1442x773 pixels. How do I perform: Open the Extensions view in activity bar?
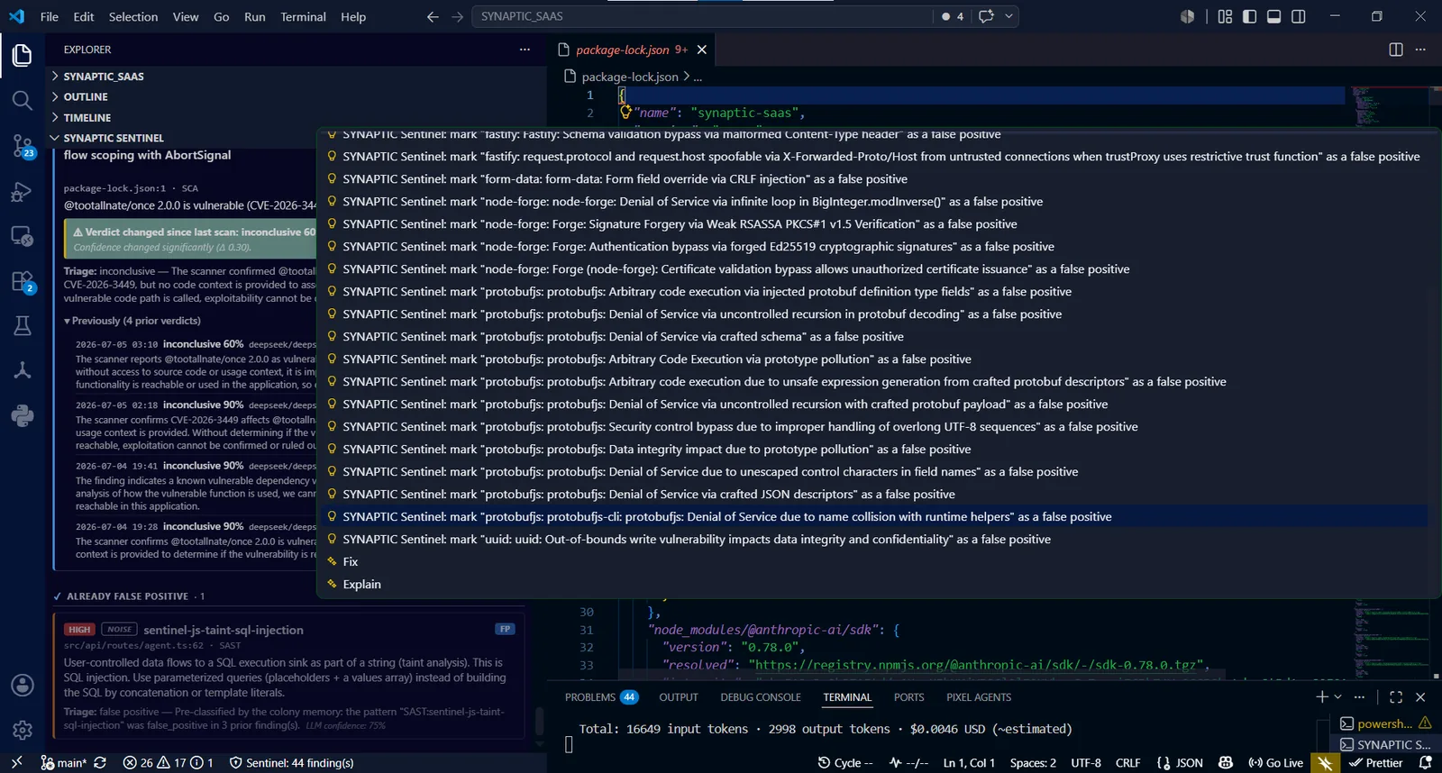[23, 281]
